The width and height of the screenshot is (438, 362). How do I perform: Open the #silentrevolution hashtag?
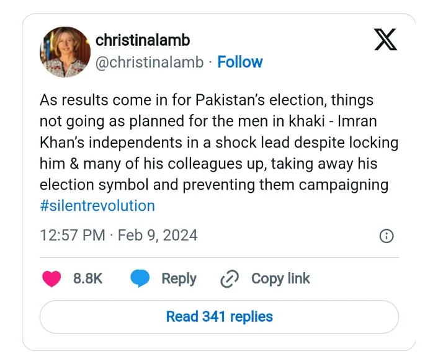coord(97,206)
